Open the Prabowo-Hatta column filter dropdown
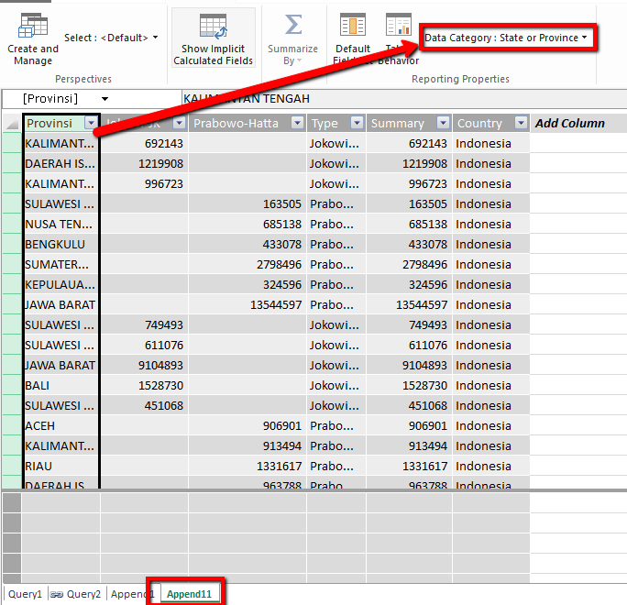The image size is (627, 605). tap(296, 123)
